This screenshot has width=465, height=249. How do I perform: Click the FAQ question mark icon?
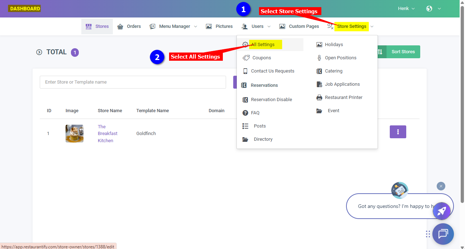click(245, 113)
